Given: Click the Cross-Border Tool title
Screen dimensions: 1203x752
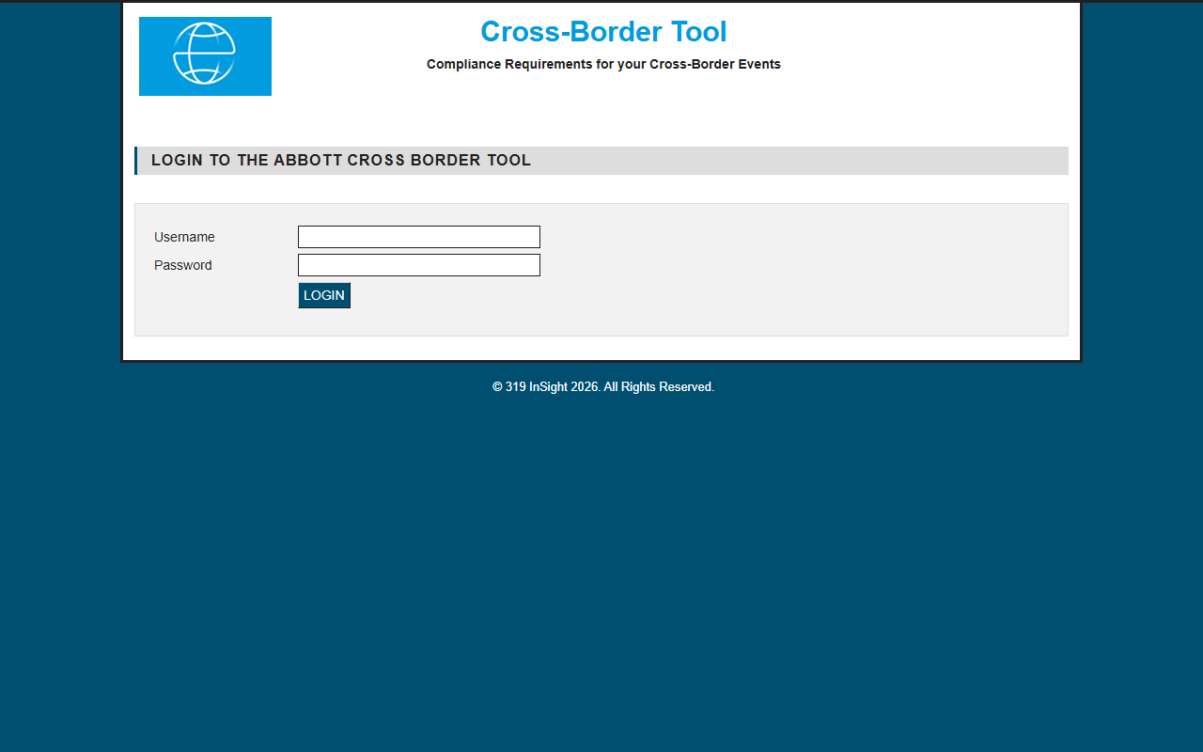Looking at the screenshot, I should pyautogui.click(x=603, y=32).
